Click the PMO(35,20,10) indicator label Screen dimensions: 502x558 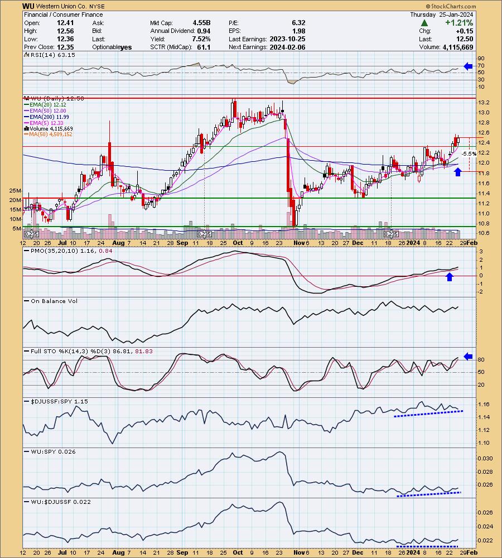pos(67,251)
